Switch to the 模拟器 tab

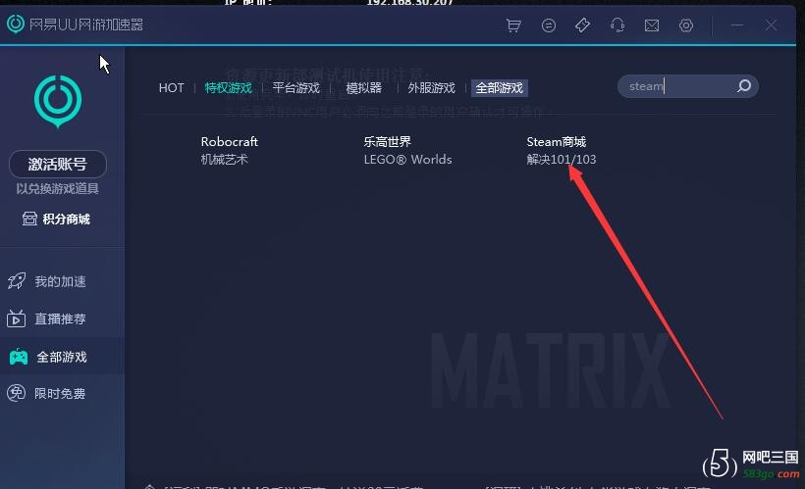(x=364, y=87)
